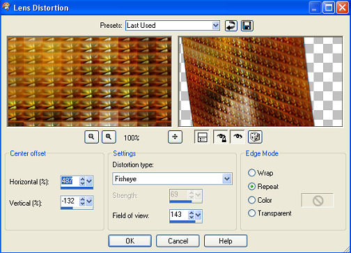Select the Repeat edge mode
This screenshot has height=253, width=351.
coord(251,187)
